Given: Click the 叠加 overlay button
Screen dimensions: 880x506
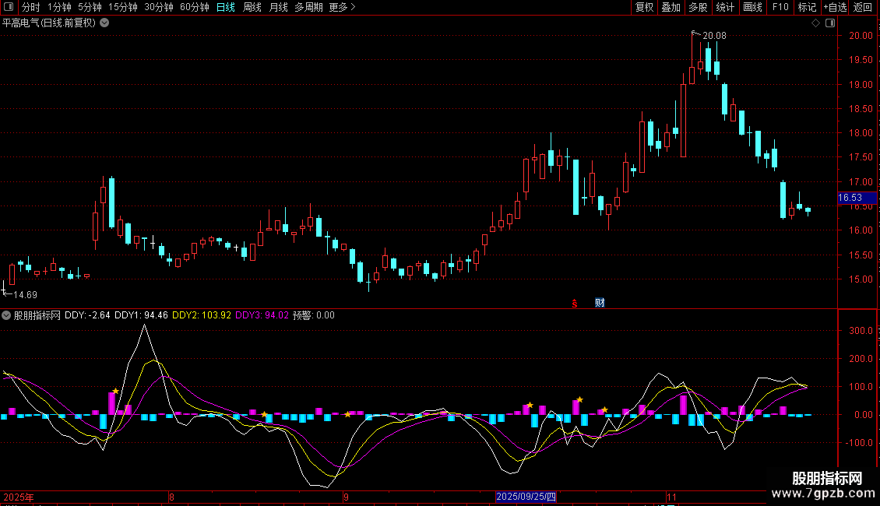Looking at the screenshot, I should (x=671, y=7).
